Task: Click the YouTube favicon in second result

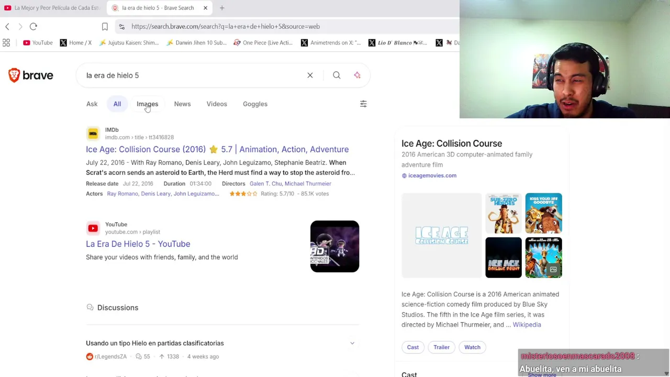Action: pyautogui.click(x=93, y=228)
